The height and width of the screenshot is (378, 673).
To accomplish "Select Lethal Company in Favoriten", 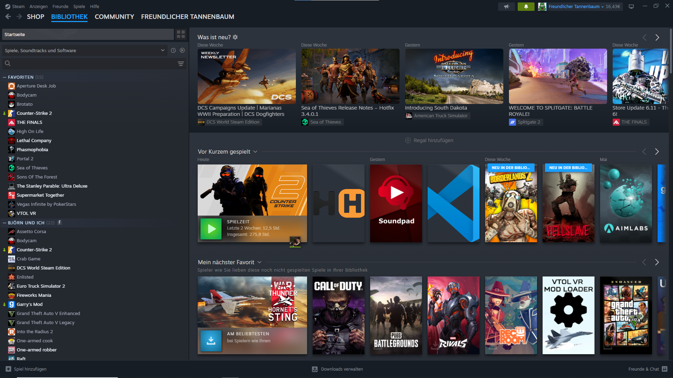I will pos(34,140).
